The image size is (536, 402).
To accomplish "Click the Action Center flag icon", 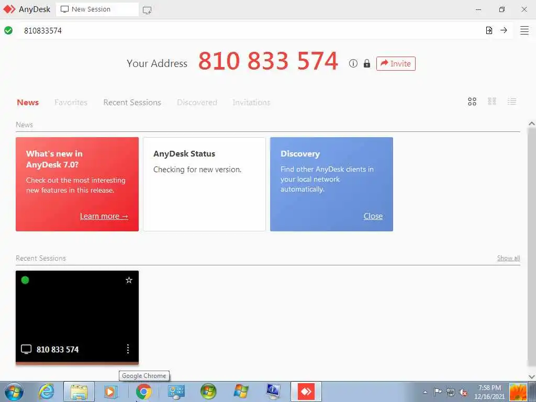I will (438, 392).
